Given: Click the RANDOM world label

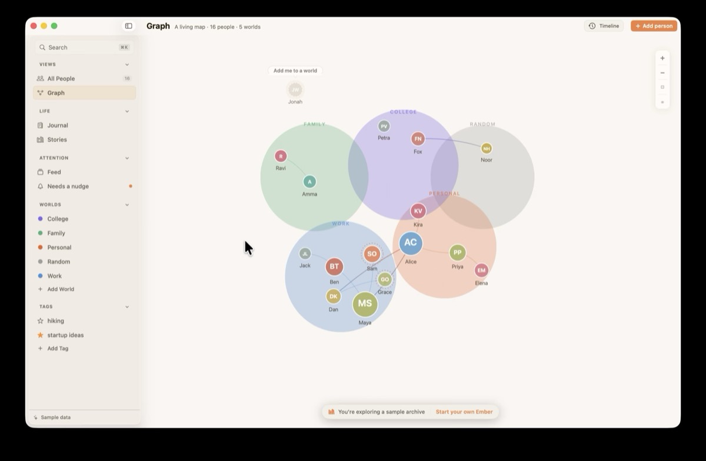Looking at the screenshot, I should [482, 124].
